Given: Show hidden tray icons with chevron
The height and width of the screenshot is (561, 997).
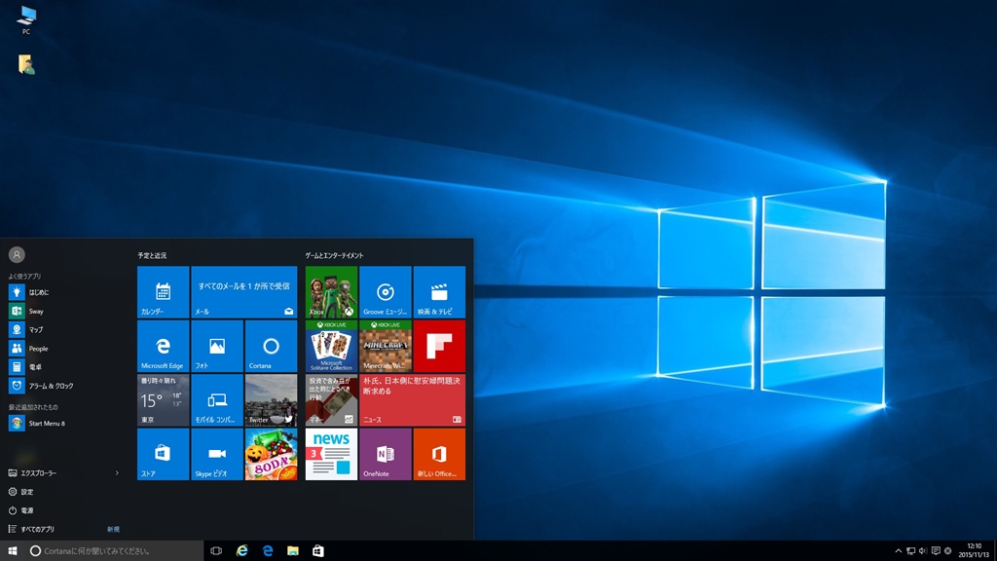Looking at the screenshot, I should coord(899,551).
